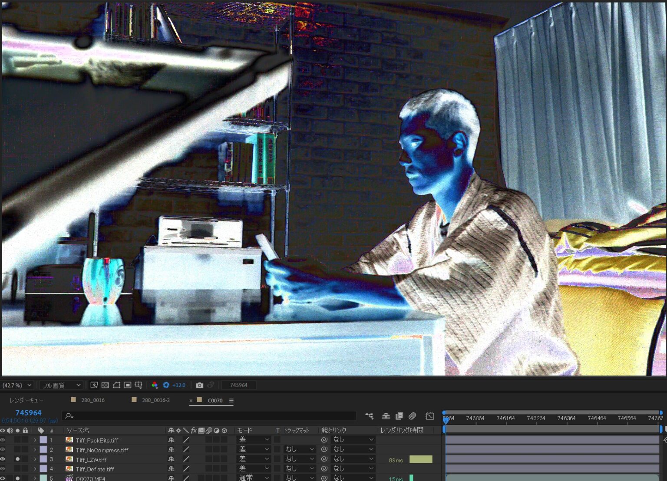Viewport: 667px width, 481px height.
Task: Click the label color swatch of layer 1
Action: (43, 440)
